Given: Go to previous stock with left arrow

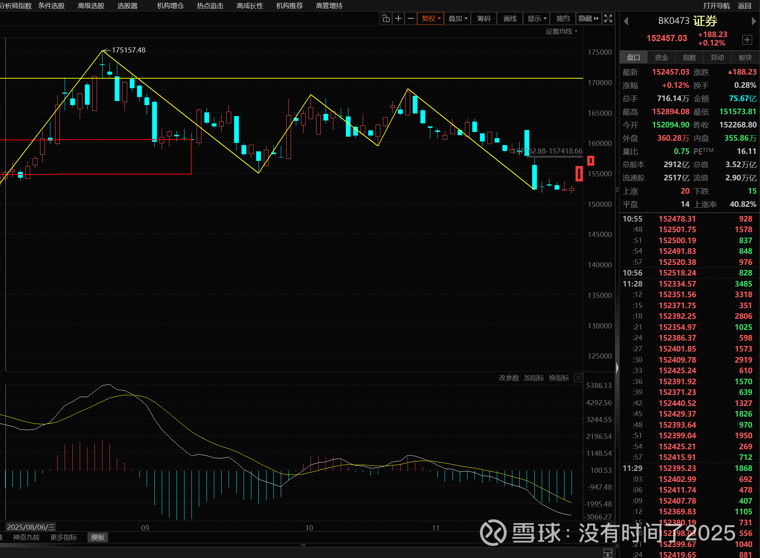Looking at the screenshot, I should click(x=626, y=21).
